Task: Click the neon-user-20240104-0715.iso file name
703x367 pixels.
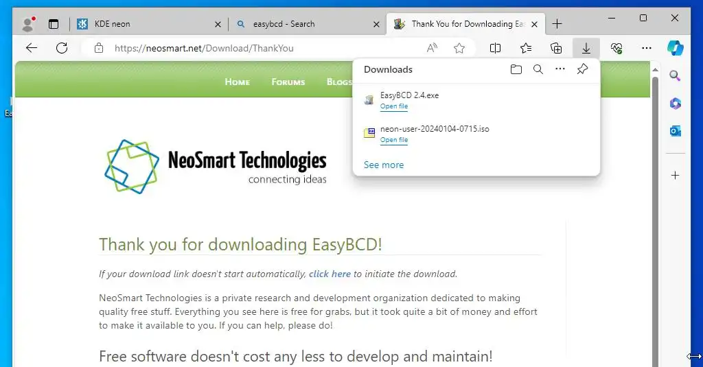Action: [435, 128]
